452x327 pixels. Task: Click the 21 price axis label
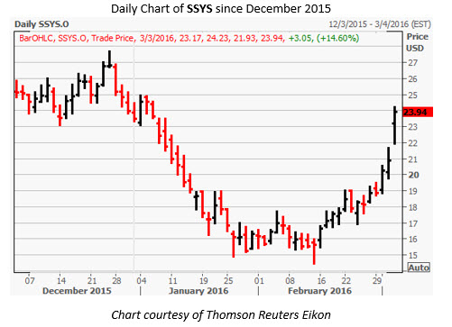point(412,159)
